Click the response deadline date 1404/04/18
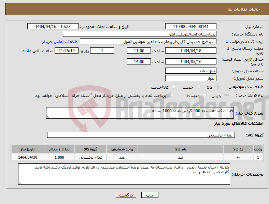The height and width of the screenshot is (204, 269). click(190, 51)
